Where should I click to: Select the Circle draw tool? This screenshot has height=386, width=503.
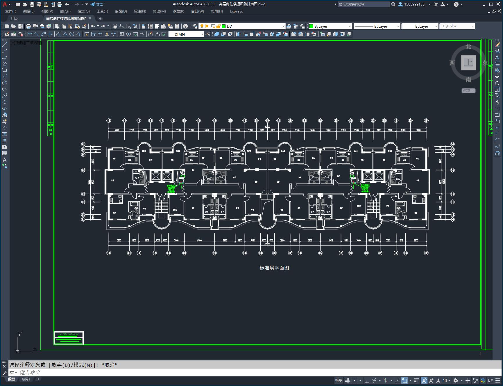click(x=5, y=83)
